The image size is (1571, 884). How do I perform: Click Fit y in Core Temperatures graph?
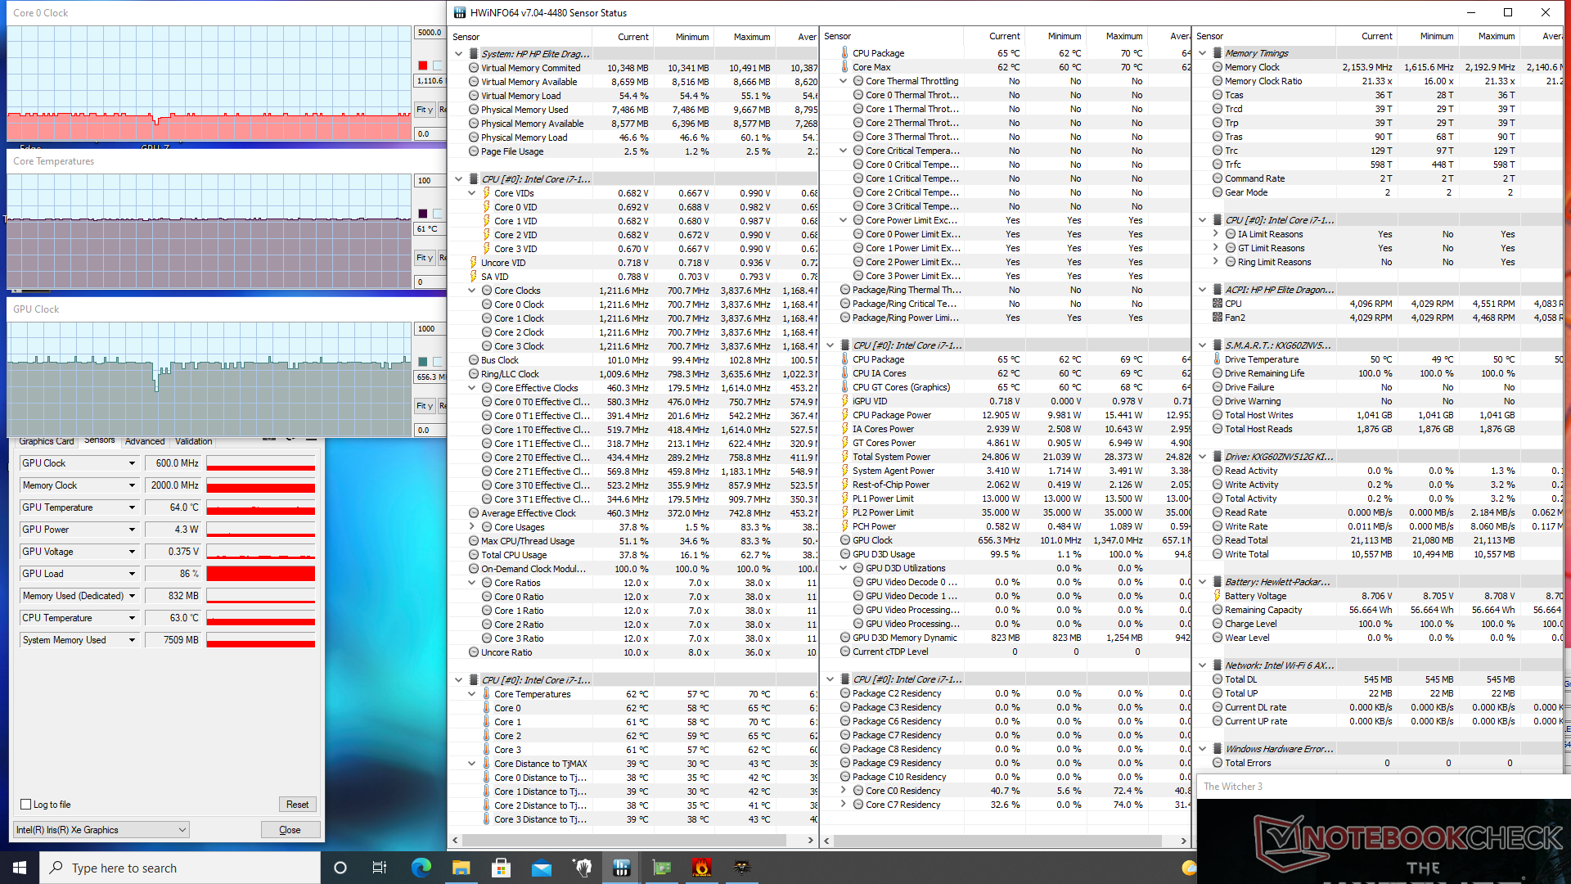pyautogui.click(x=425, y=258)
